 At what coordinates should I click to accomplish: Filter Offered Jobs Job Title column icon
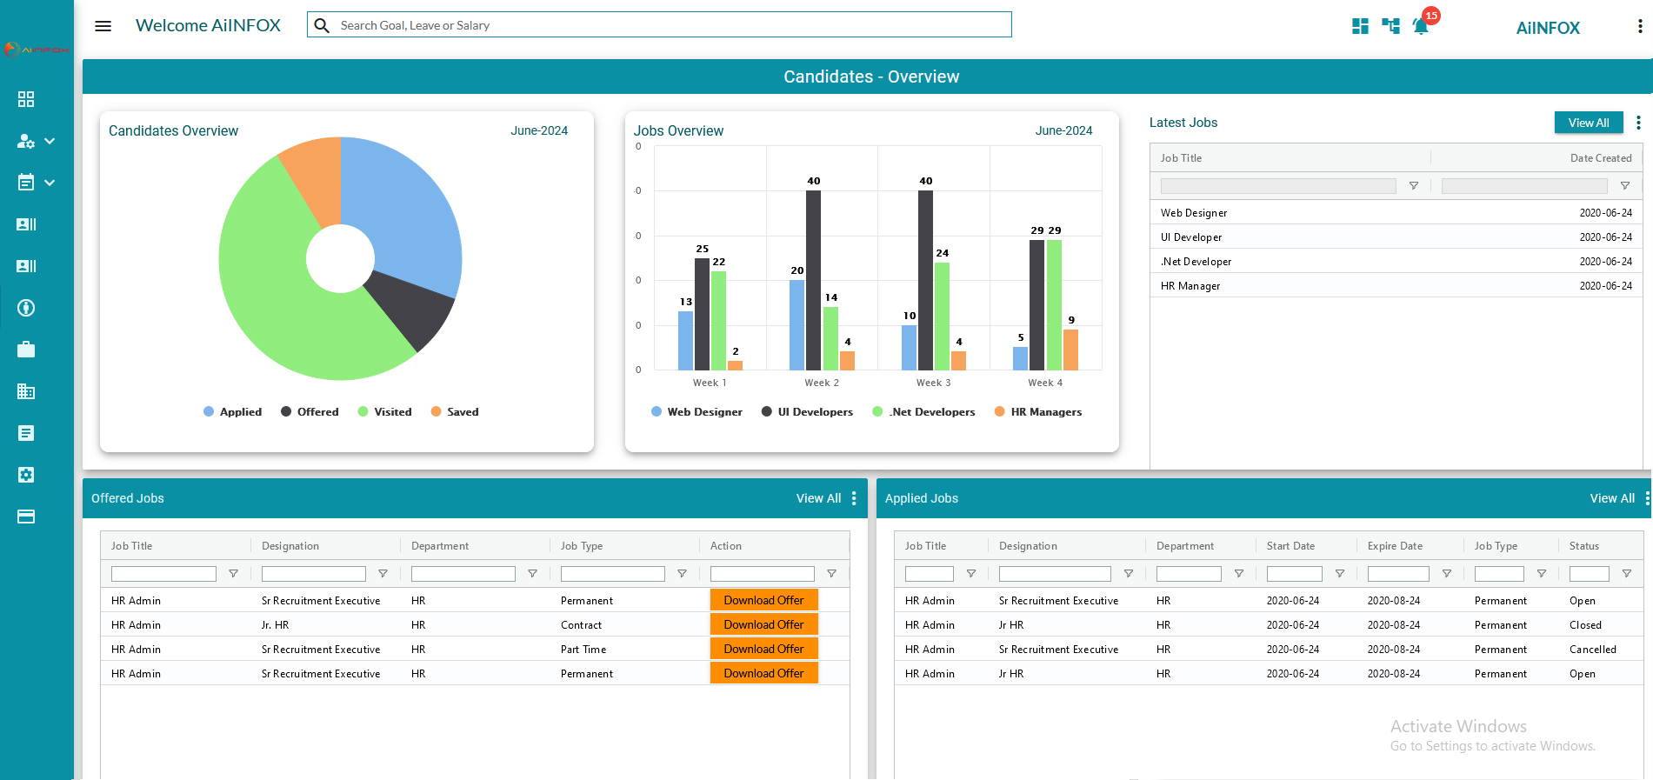point(233,574)
